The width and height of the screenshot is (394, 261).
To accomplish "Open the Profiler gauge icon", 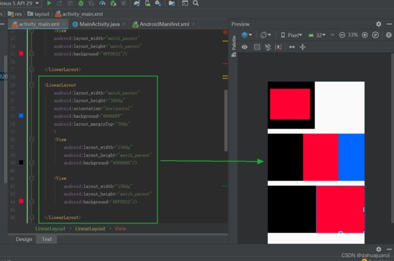I will point(102,3).
